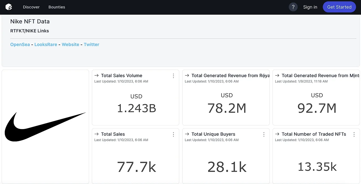Viewport: 361px width, 184px height.
Task: Click arrow icon beside Total Sales Volume
Action: coord(96,76)
